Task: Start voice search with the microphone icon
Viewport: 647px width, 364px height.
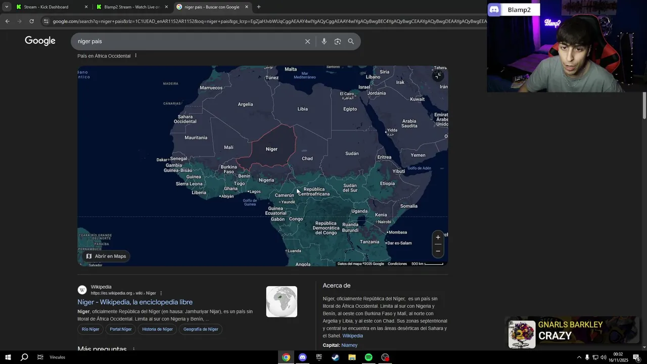Action: click(x=324, y=41)
